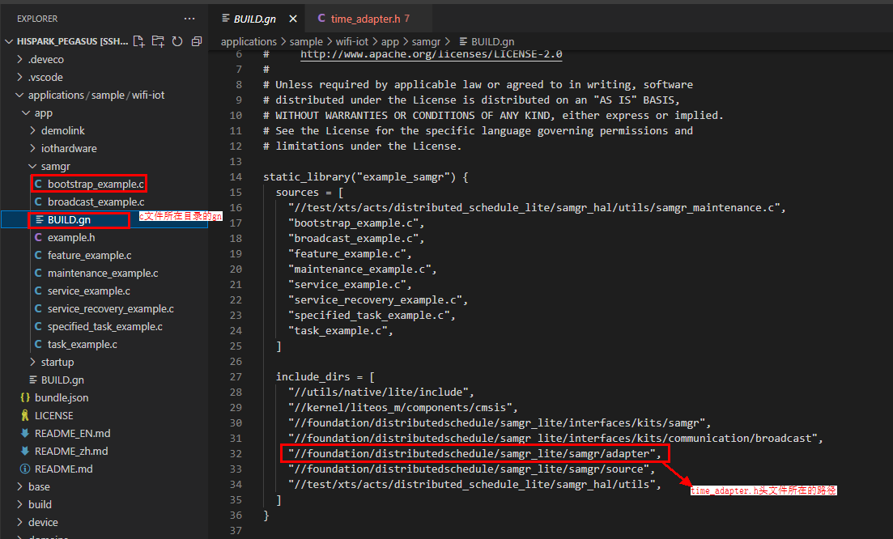893x539 pixels.
Task: Open broadcast_example.c file
Action: [96, 202]
